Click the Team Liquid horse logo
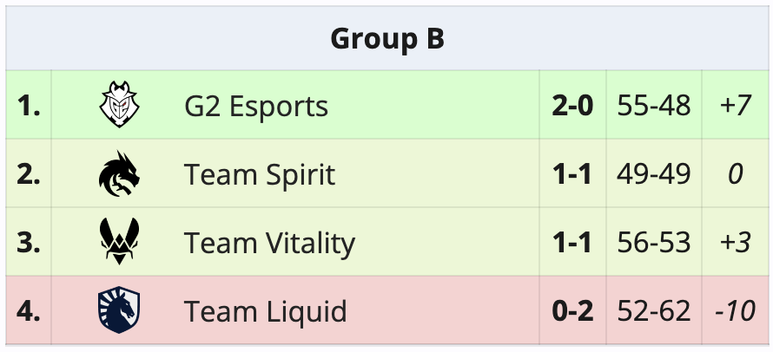The width and height of the screenshot is (773, 352). 118,310
